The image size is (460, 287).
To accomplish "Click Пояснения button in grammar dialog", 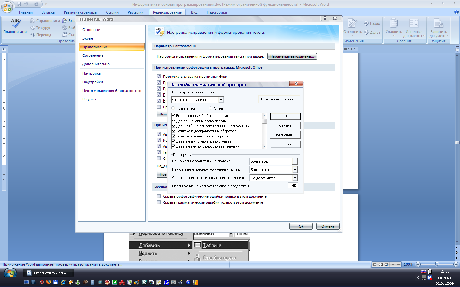I will (285, 135).
